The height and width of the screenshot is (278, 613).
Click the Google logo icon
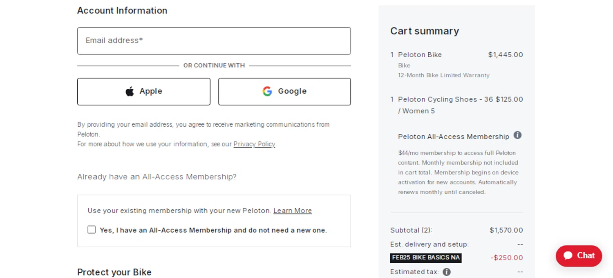[x=267, y=92]
